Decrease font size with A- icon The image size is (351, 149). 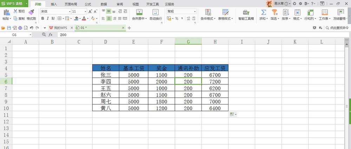point(95,12)
